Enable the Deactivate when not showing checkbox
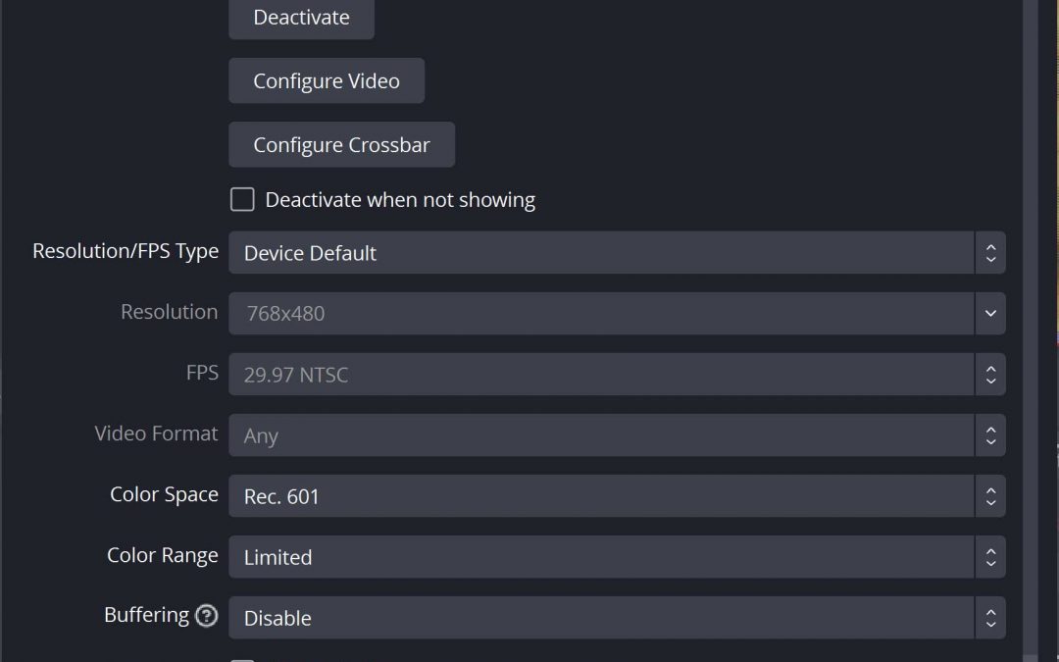This screenshot has width=1059, height=662. pyautogui.click(x=242, y=200)
